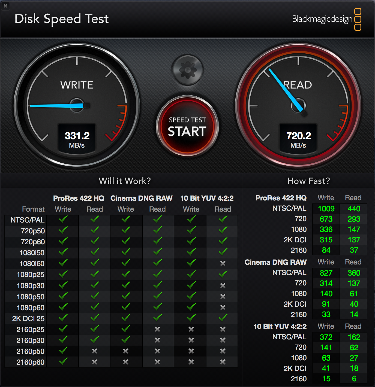
Task: Click X mark for 2160p50 10 Bit YUV Write
Action: (x=191, y=351)
